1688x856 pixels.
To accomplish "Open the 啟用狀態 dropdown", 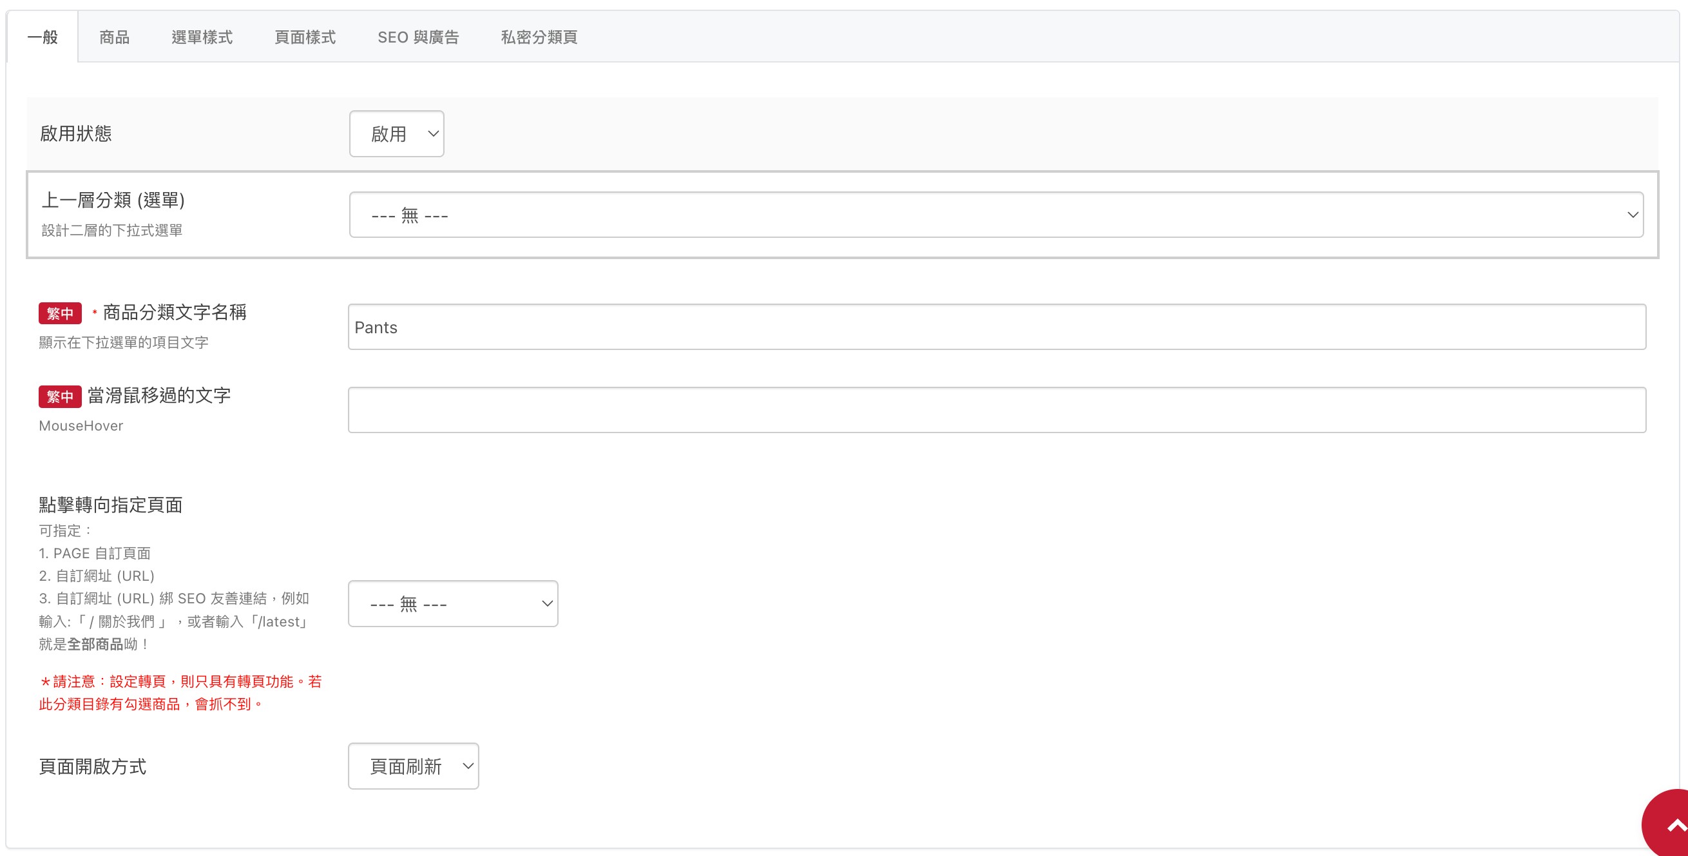I will click(396, 133).
